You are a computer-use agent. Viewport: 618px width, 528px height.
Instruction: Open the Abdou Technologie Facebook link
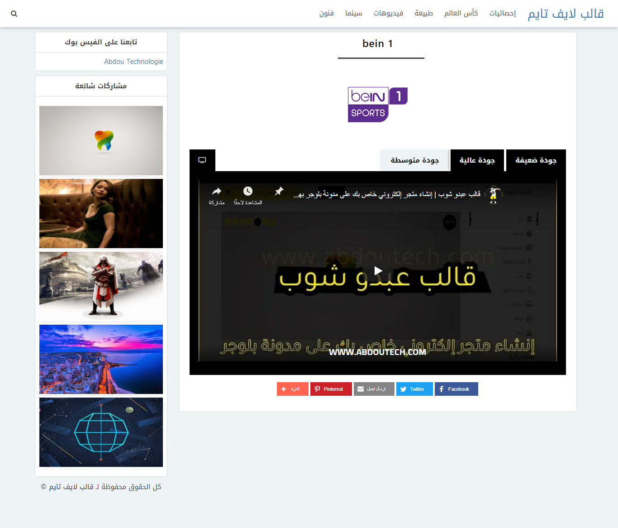tap(134, 62)
